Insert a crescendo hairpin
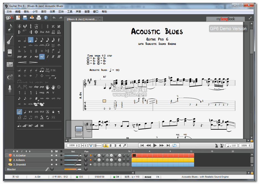The width and height of the screenshot is (259, 184). 22,62
